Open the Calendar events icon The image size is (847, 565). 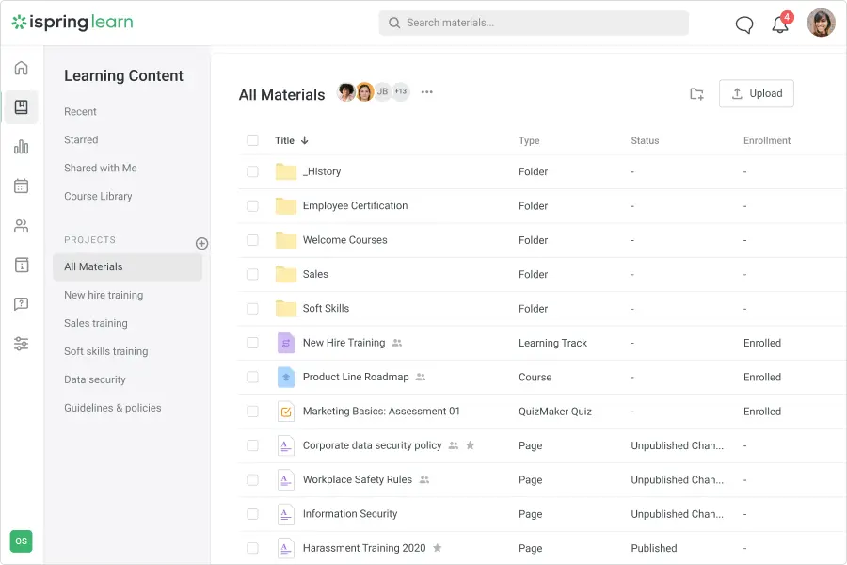coord(21,186)
